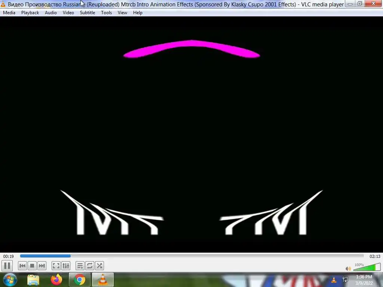Stop the video playback
The width and height of the screenshot is (383, 287).
pos(32,266)
